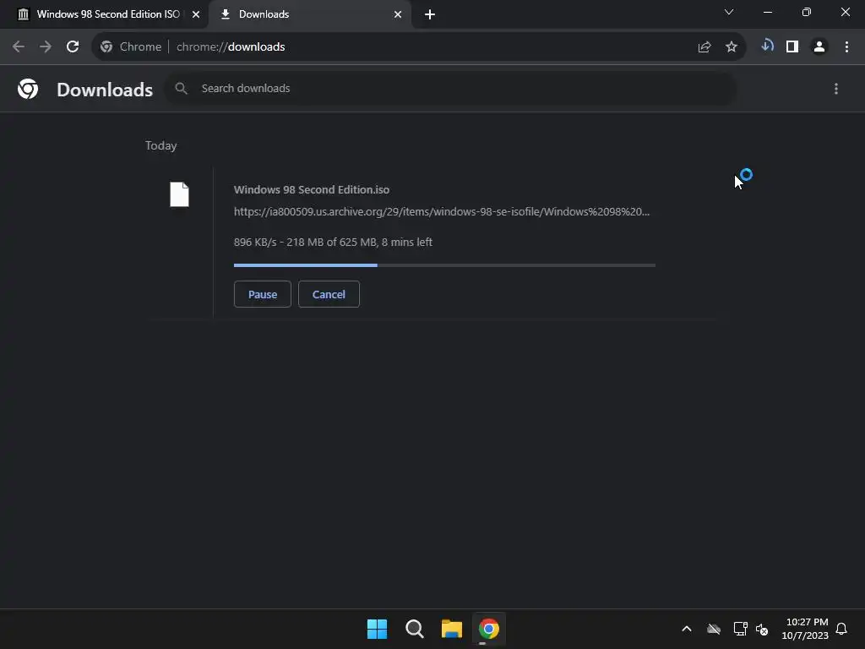Screen dimensions: 865x649
Task: Bookmark this page with the star icon
Action: tap(732, 47)
